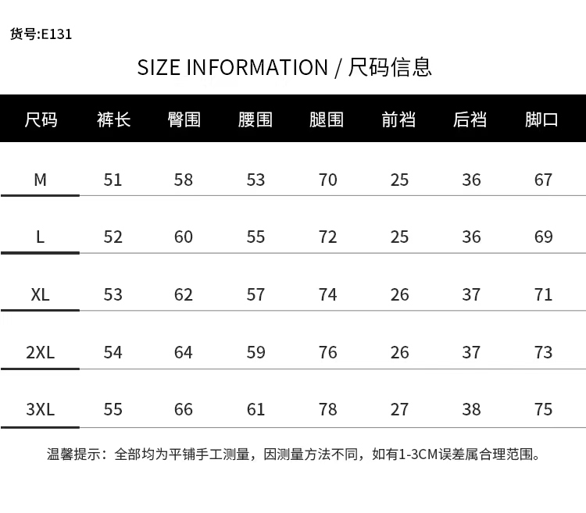Select the 腿围 column header
586x513 pixels.
(327, 119)
